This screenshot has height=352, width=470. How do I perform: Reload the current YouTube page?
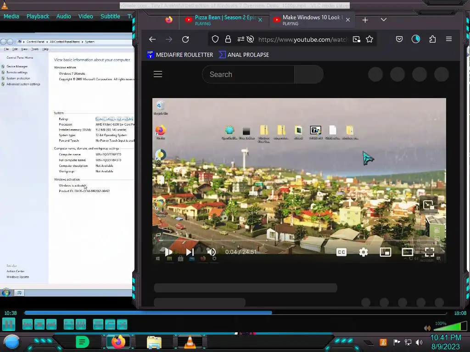[x=185, y=39]
